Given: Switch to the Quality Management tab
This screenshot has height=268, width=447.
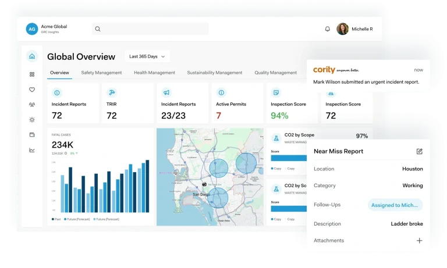Looking at the screenshot, I should [x=276, y=73].
